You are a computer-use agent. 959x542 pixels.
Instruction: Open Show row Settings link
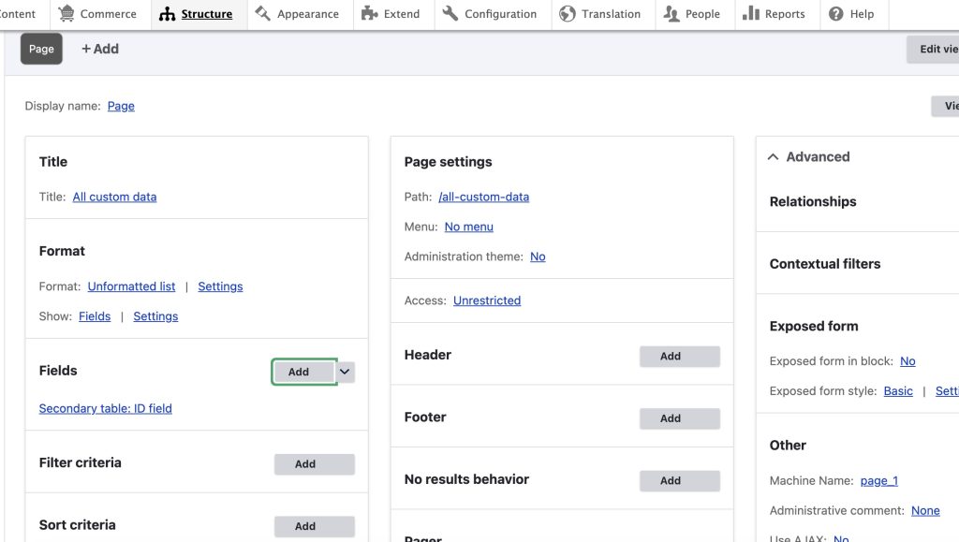pos(156,315)
